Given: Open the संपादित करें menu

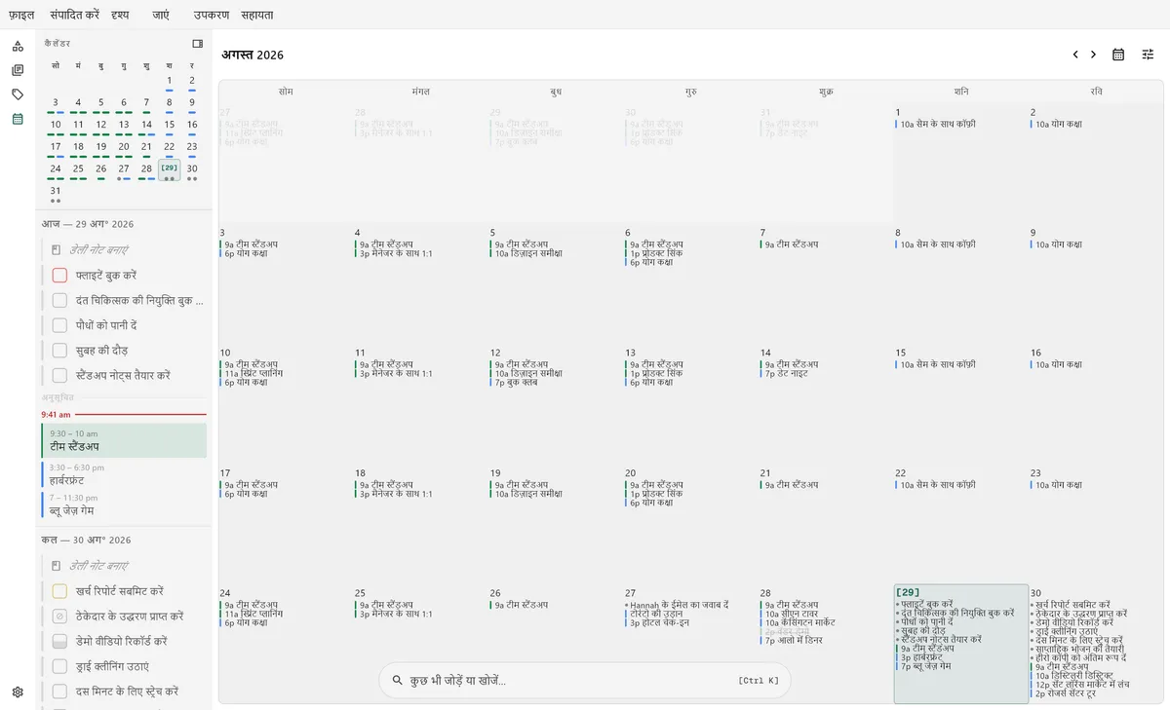Looking at the screenshot, I should click(x=75, y=15).
